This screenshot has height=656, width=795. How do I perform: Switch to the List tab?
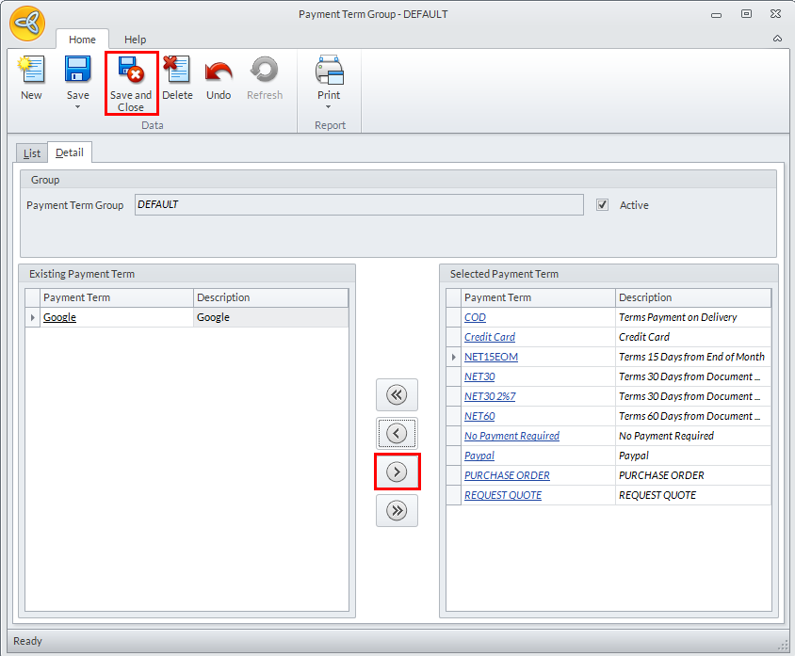(x=32, y=153)
